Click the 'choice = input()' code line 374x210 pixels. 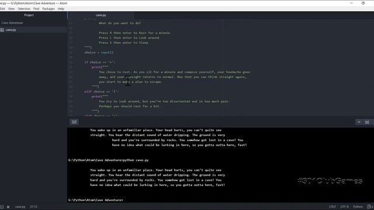(x=99, y=52)
